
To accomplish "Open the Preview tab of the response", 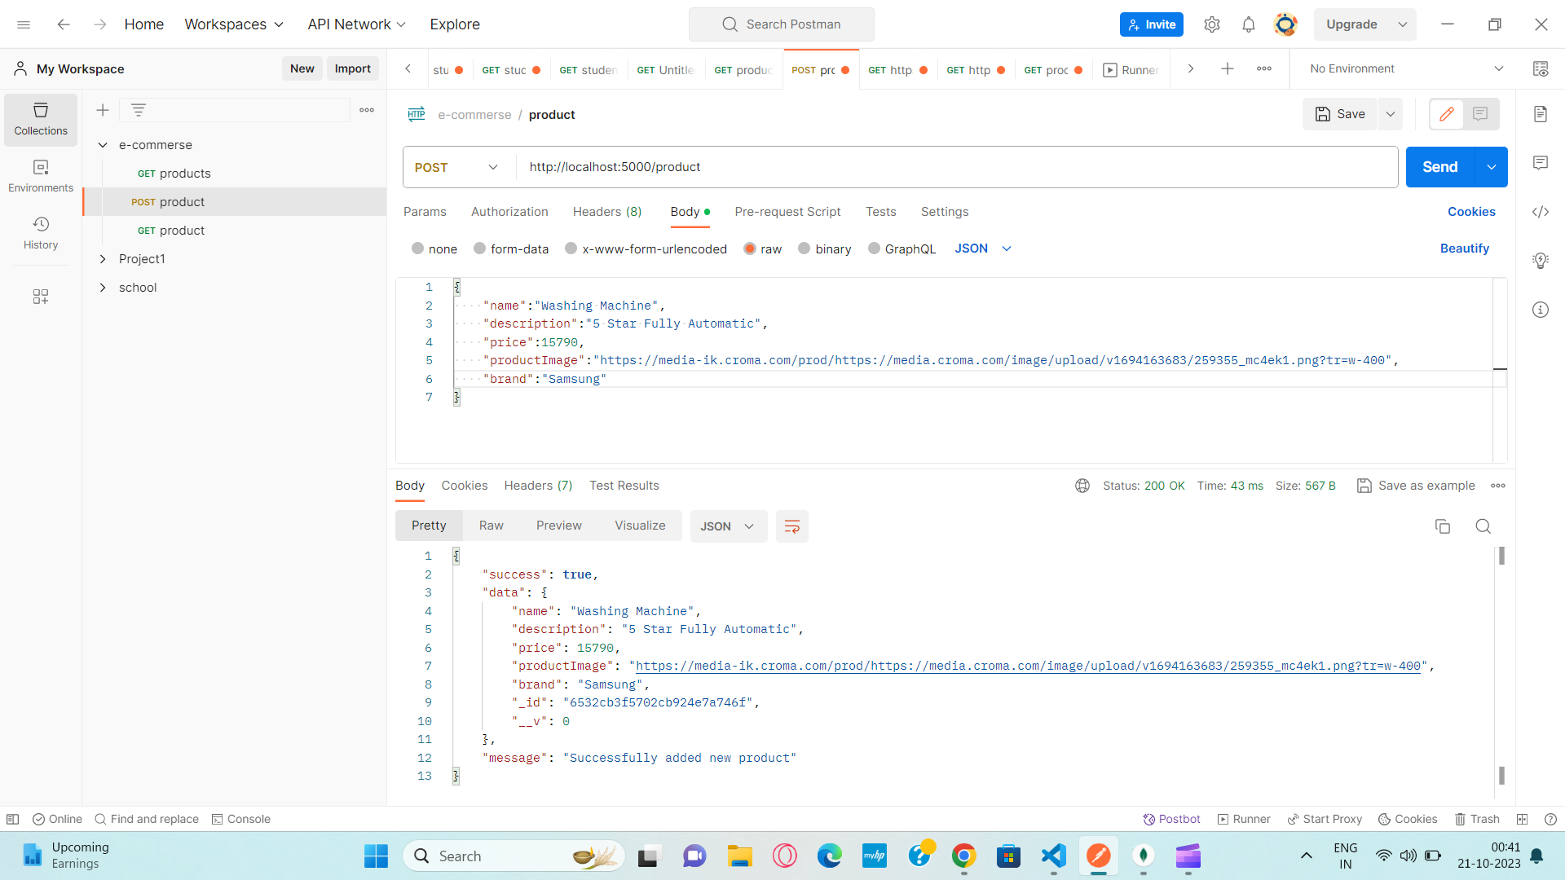I will click(558, 526).
